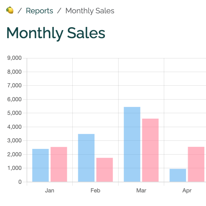This screenshot has width=206, height=206.
Task: Select the blue bar for January
Action: click(x=41, y=165)
